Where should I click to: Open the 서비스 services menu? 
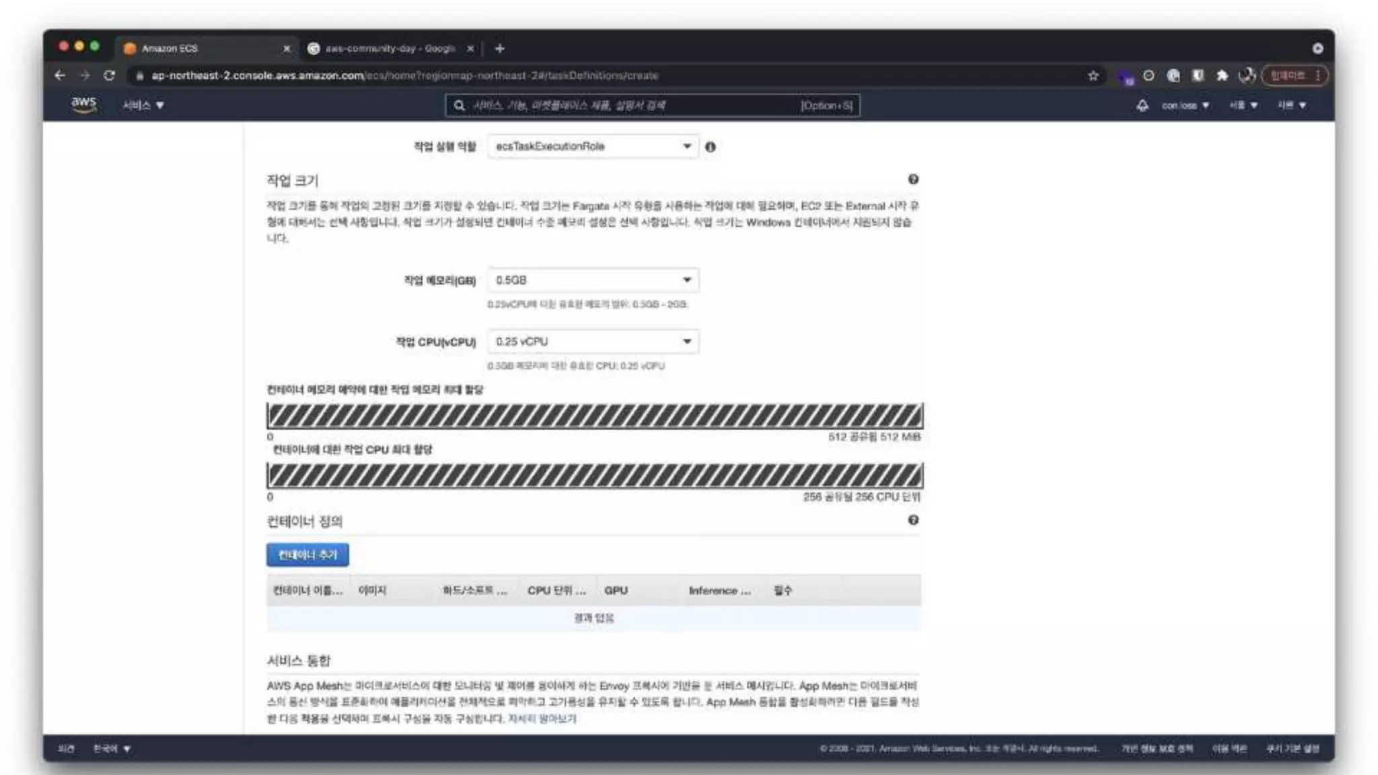click(x=143, y=106)
